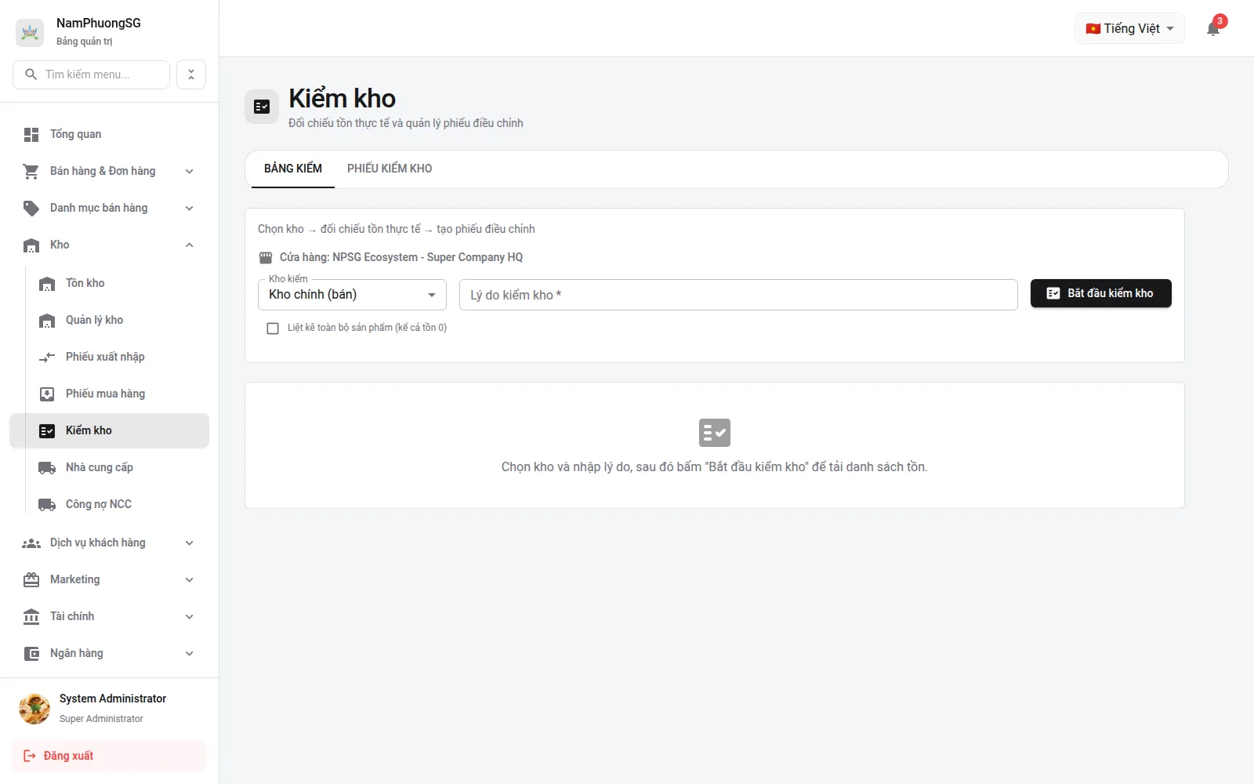
Task: Collapse the Kho menu chevron
Action: click(189, 245)
